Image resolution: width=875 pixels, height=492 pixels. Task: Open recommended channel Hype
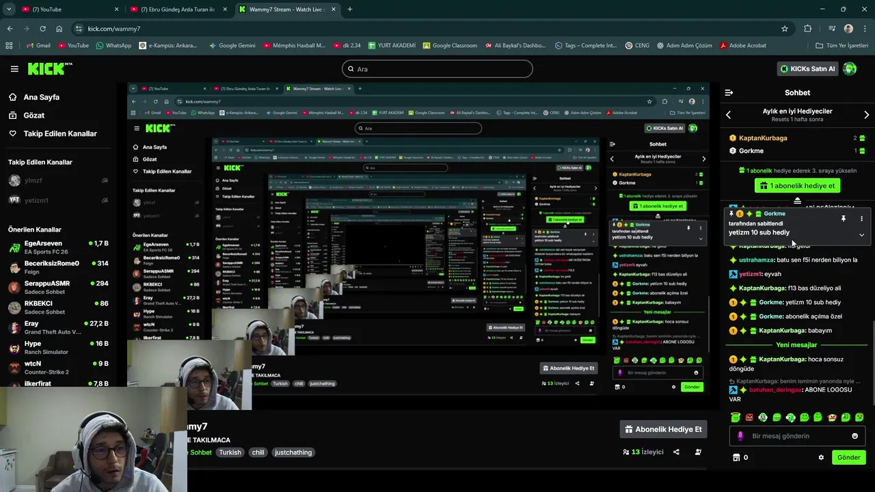coord(58,347)
